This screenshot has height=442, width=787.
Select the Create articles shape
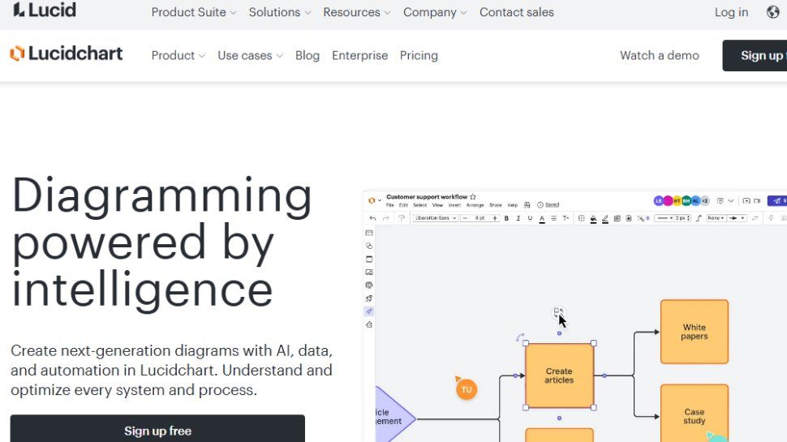point(559,375)
